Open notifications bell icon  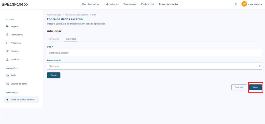tap(236, 4)
